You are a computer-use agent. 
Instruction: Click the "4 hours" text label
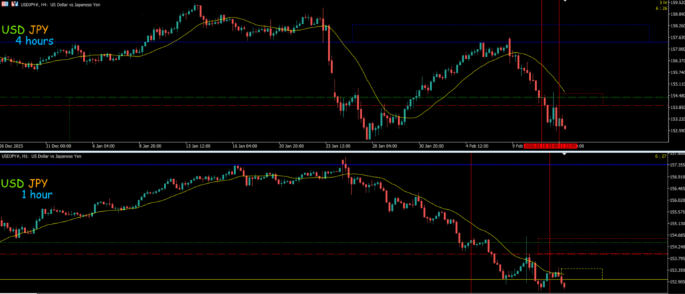click(35, 41)
